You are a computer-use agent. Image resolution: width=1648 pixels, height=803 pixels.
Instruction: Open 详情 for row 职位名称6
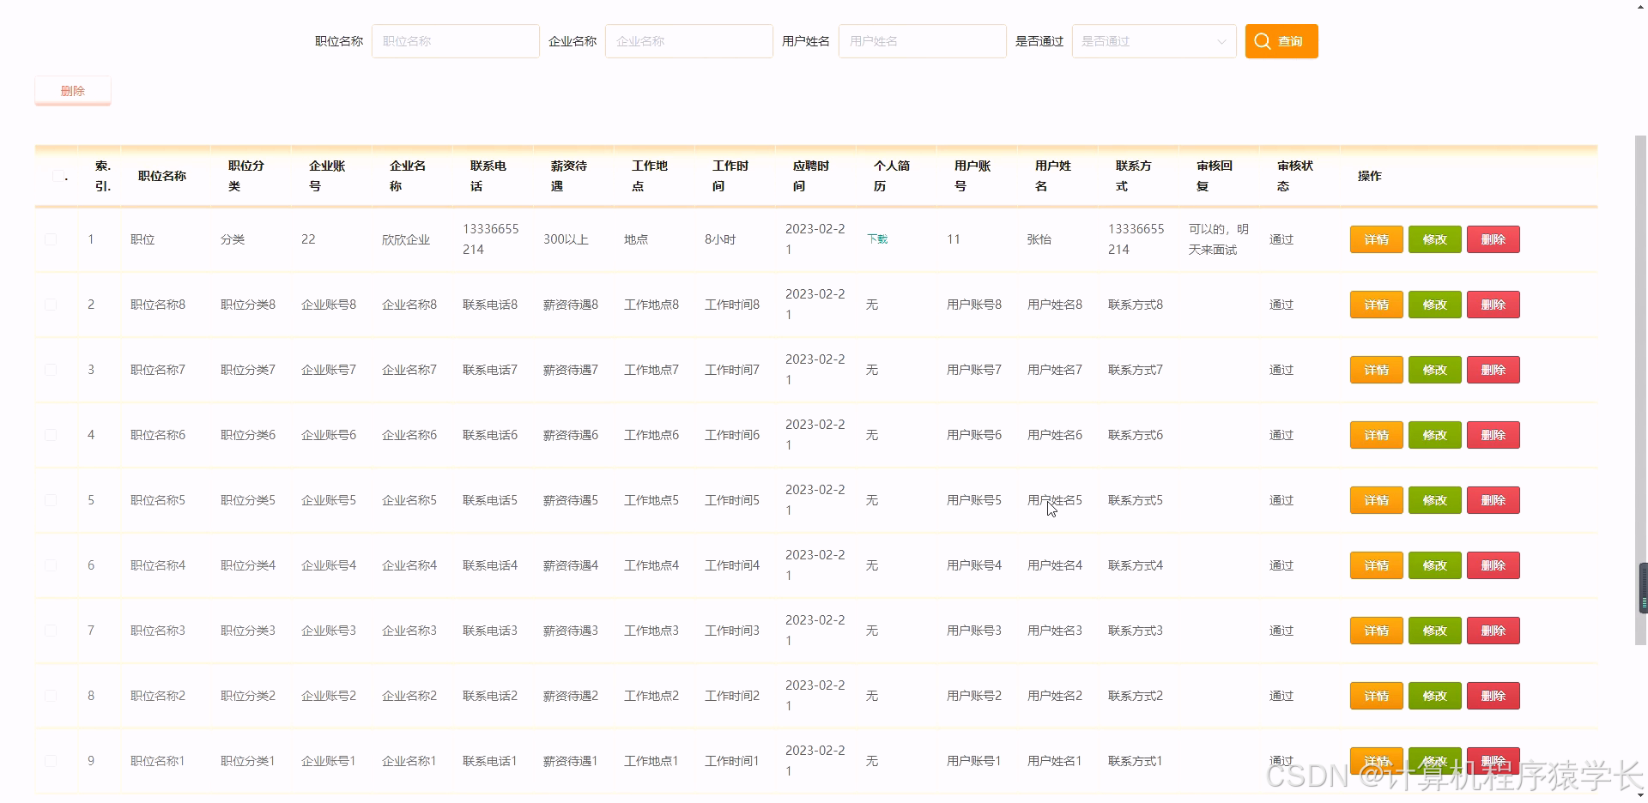(x=1376, y=435)
